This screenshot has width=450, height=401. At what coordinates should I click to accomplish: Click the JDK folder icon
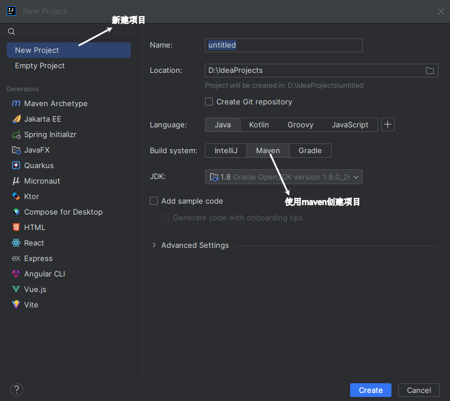pos(214,177)
